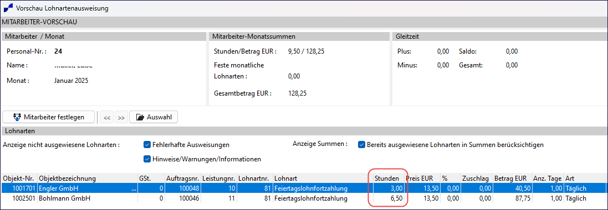
Task: Go to previous employee with << button
Action: pyautogui.click(x=106, y=117)
